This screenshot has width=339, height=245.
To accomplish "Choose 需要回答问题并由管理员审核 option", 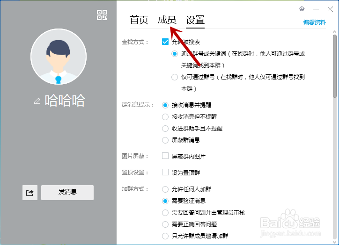I will pyautogui.click(x=165, y=213).
